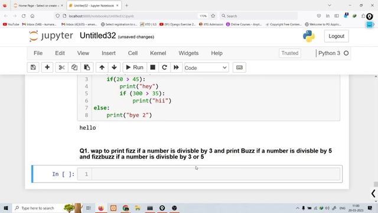Click the Jupyter logo to go home
378x213 pixels.
click(51, 36)
